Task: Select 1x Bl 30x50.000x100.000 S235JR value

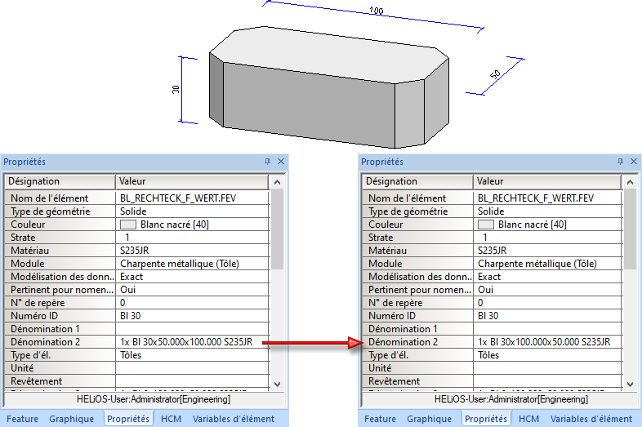Action: (x=186, y=342)
